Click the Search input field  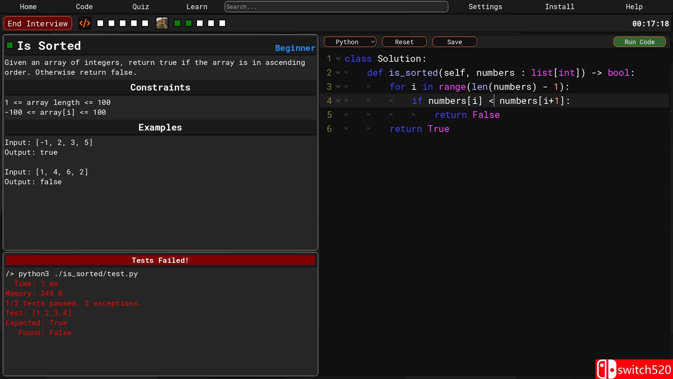(x=336, y=7)
